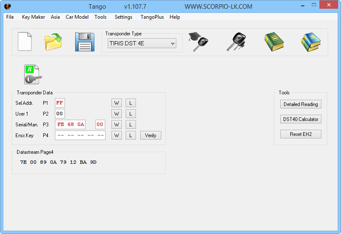Close the Tango window

click(x=329, y=5)
